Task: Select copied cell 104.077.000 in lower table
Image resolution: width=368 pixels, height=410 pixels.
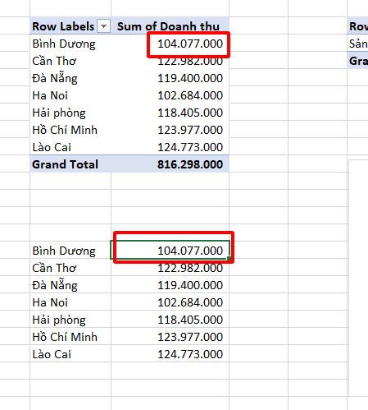Action: tap(170, 250)
